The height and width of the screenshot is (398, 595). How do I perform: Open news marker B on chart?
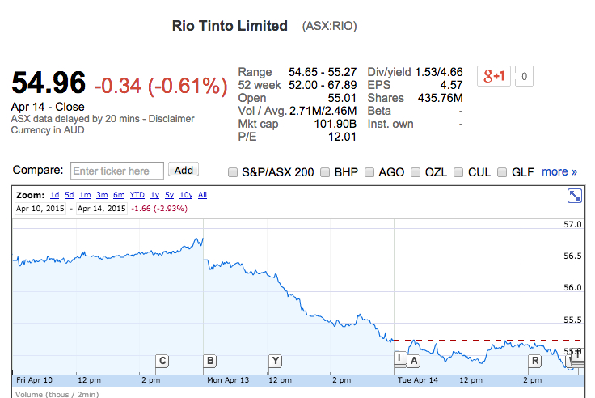210,361
